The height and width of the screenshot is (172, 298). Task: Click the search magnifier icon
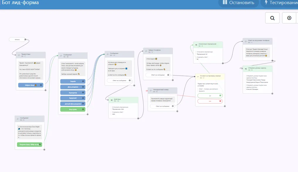[x=272, y=18]
